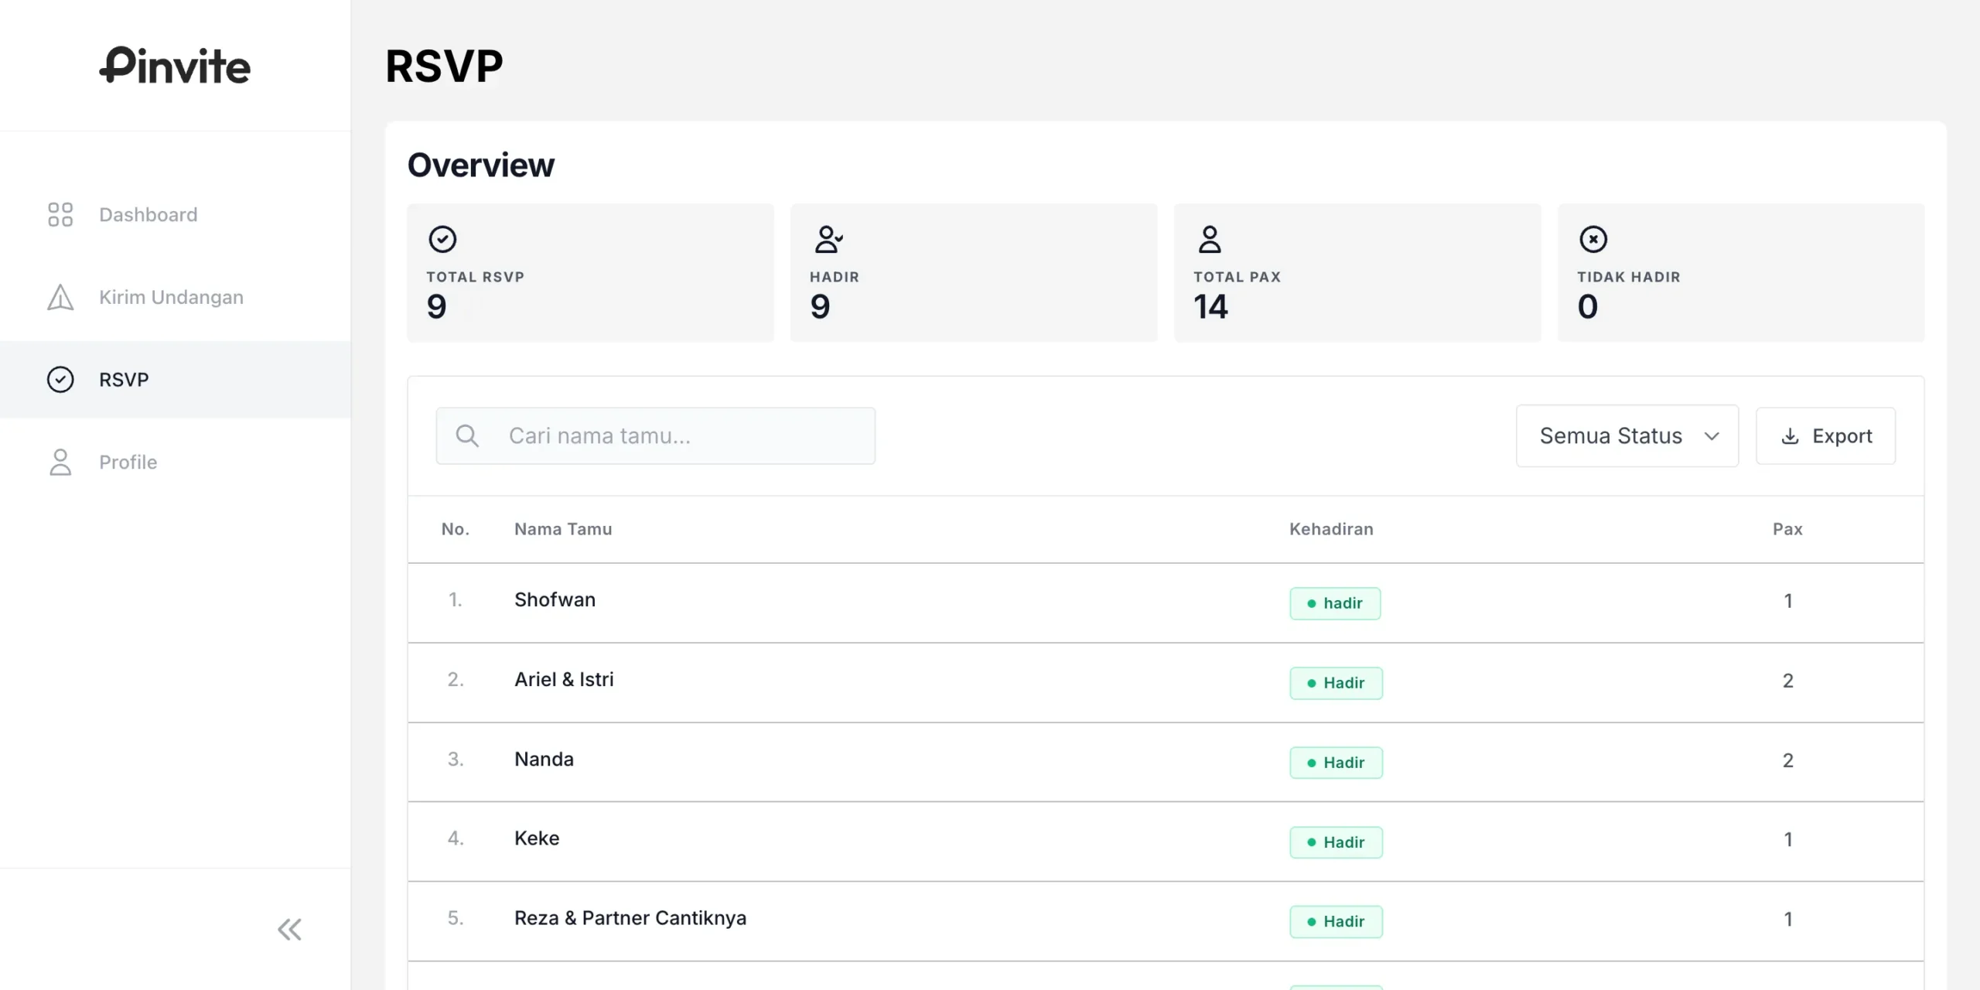Click the Hadir user-check icon
This screenshot has height=990, width=1980.
pos(828,239)
